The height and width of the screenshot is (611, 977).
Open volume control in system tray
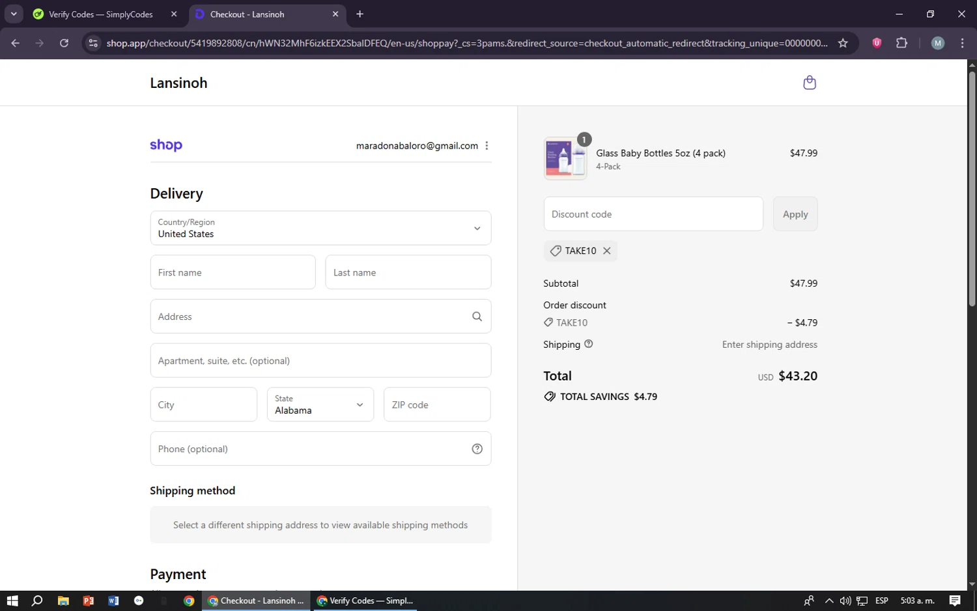coord(845,601)
